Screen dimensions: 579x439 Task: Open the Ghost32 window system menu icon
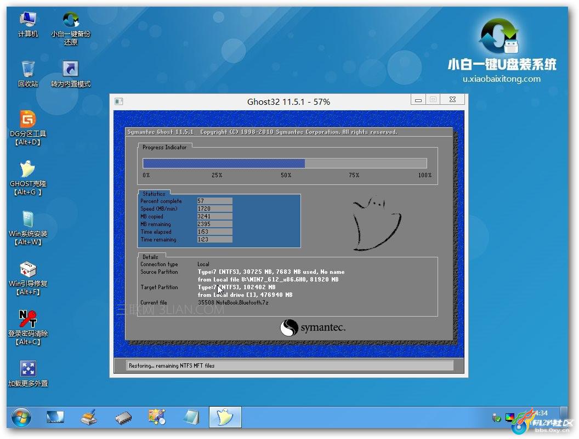[118, 102]
